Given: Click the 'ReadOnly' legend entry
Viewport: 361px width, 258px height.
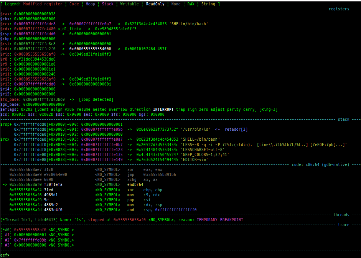Looking at the screenshot, I should [155, 4].
